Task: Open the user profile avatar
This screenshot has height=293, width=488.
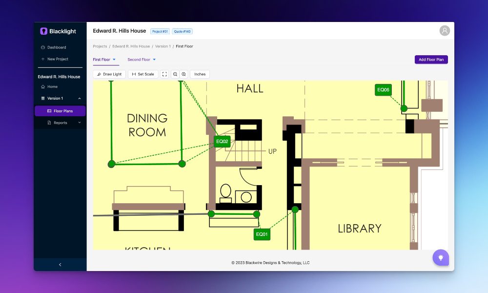Action: tap(445, 30)
